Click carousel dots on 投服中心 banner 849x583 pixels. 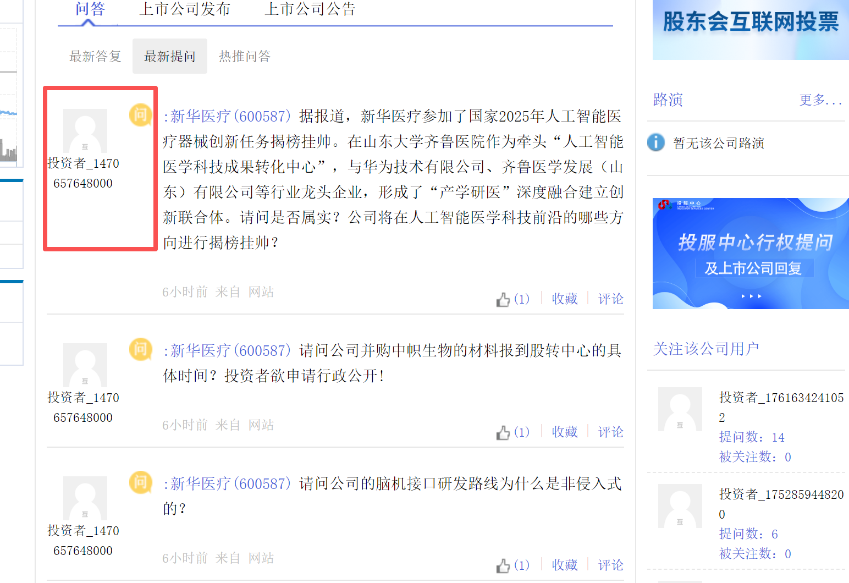point(751,296)
